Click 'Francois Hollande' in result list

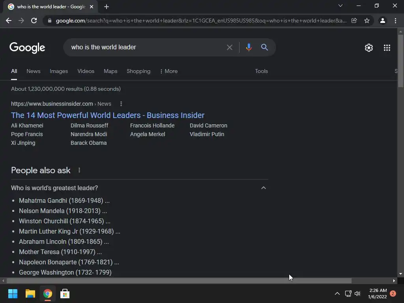pyautogui.click(x=152, y=125)
